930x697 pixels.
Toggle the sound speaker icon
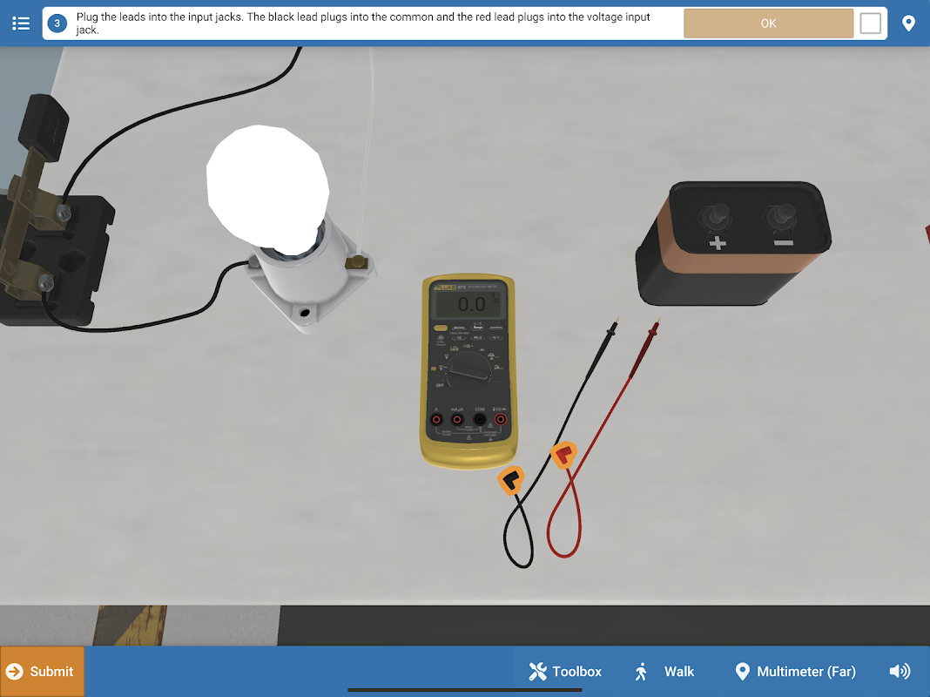[900, 671]
